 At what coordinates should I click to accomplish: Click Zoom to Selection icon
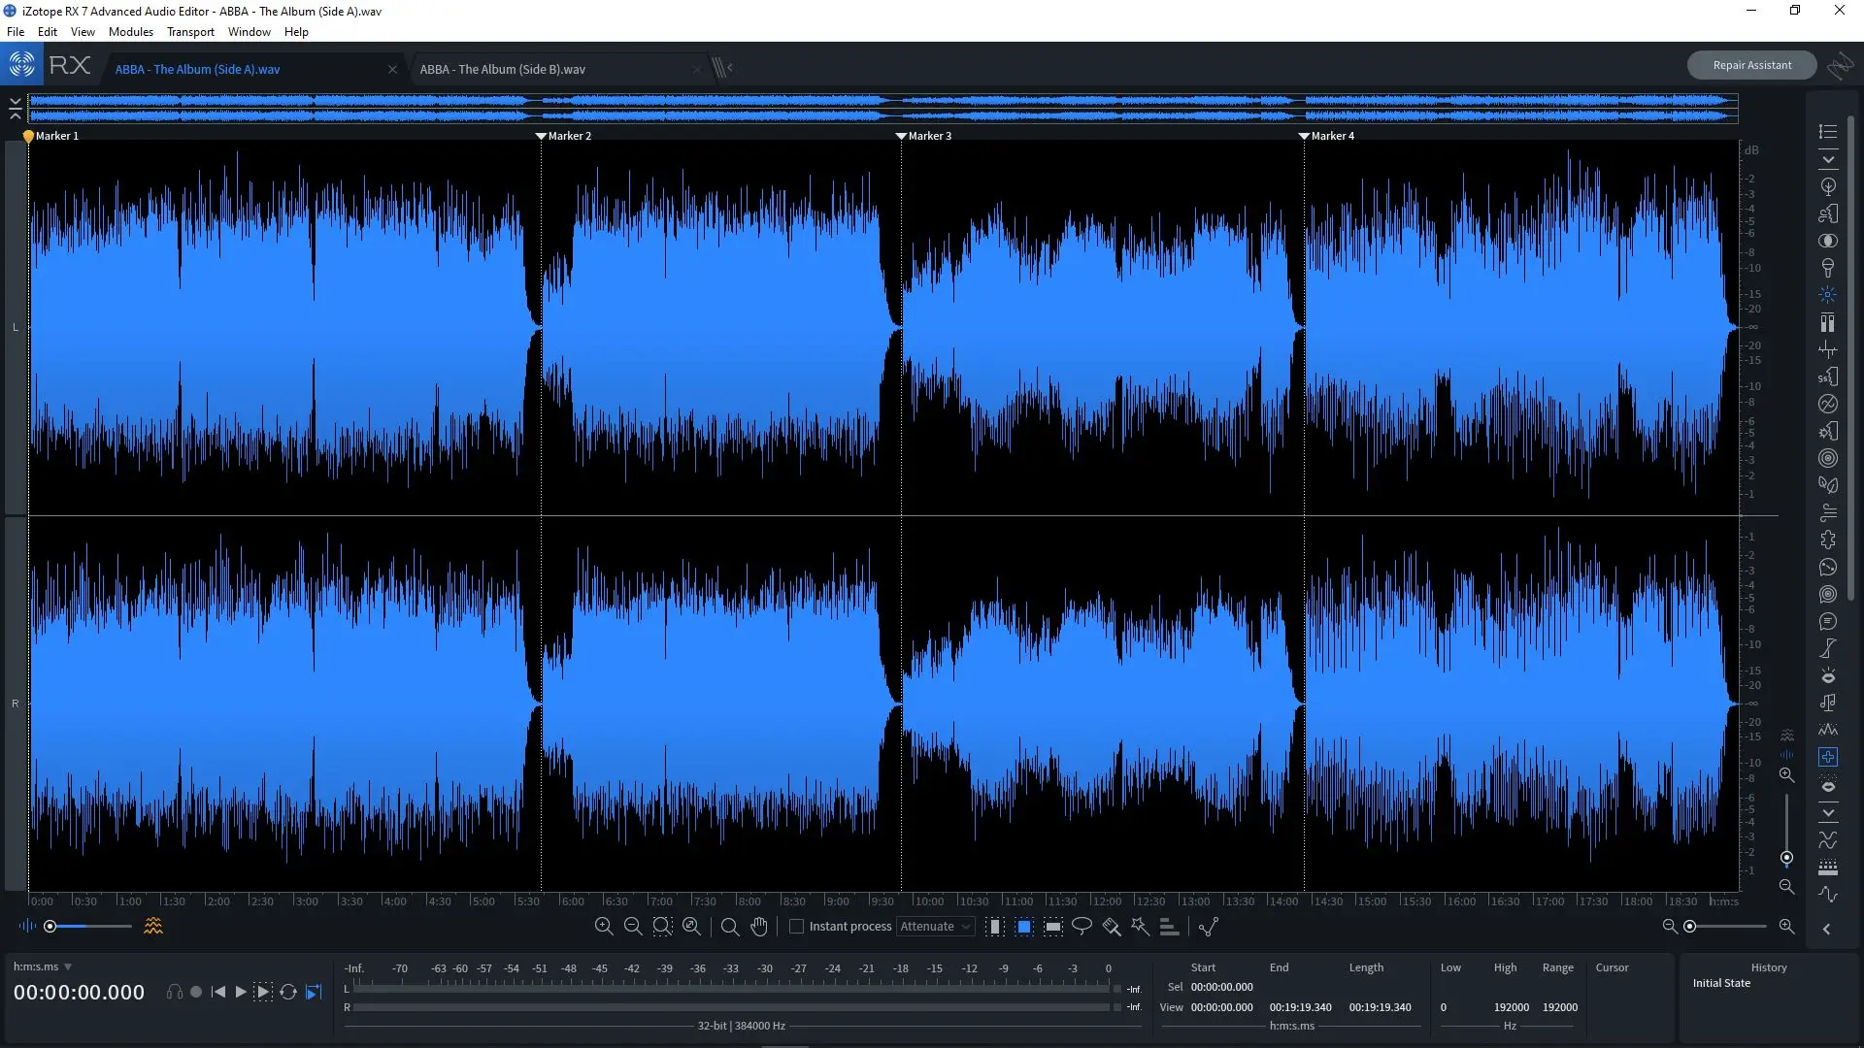tap(662, 927)
